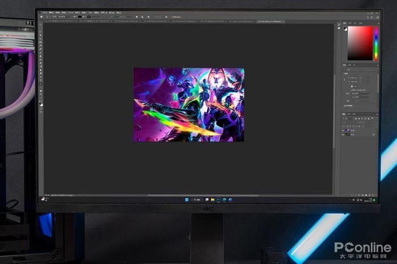Select the Rectangular Marquee tool
This screenshot has width=397, height=264.
click(x=41, y=28)
